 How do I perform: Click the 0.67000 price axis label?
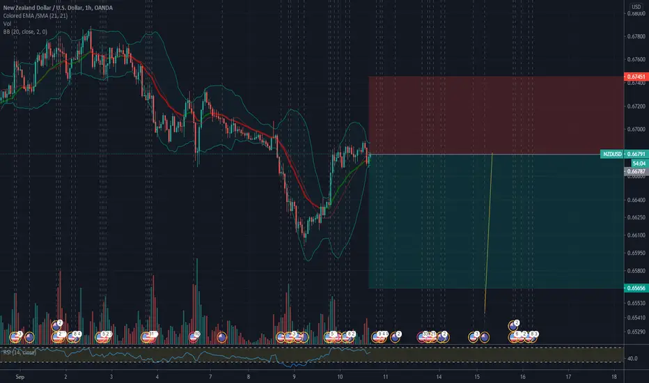(636, 130)
